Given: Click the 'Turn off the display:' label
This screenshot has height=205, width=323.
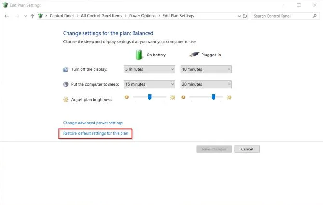Looking at the screenshot, I should coord(89,69).
